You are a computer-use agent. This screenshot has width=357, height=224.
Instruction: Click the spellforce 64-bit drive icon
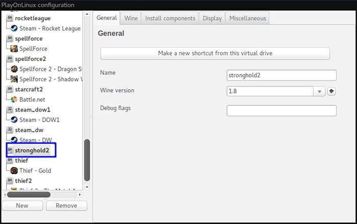(x=10, y=38)
